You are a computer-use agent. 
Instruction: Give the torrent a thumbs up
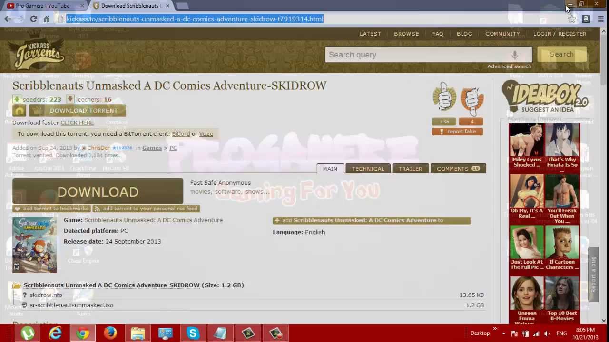(x=444, y=98)
